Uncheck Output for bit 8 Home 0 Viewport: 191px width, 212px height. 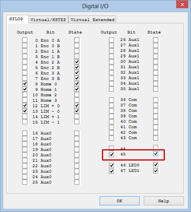pos(25,84)
